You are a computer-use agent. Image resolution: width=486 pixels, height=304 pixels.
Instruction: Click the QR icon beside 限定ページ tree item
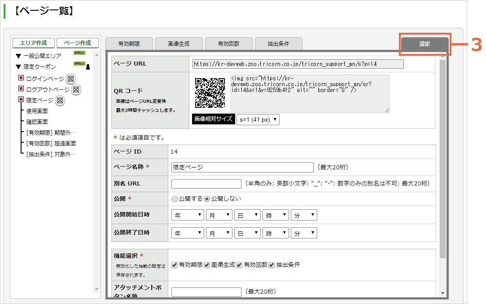tap(60, 101)
